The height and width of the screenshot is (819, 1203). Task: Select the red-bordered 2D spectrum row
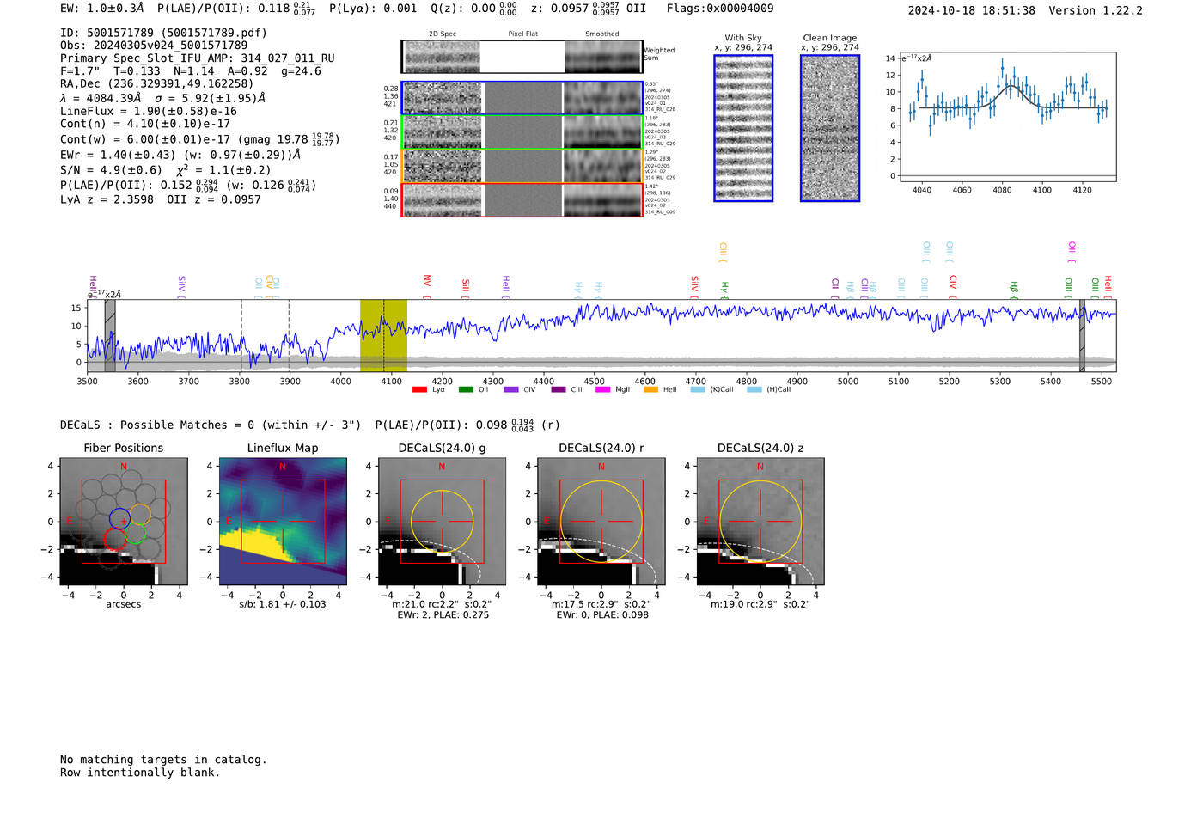coord(522,200)
